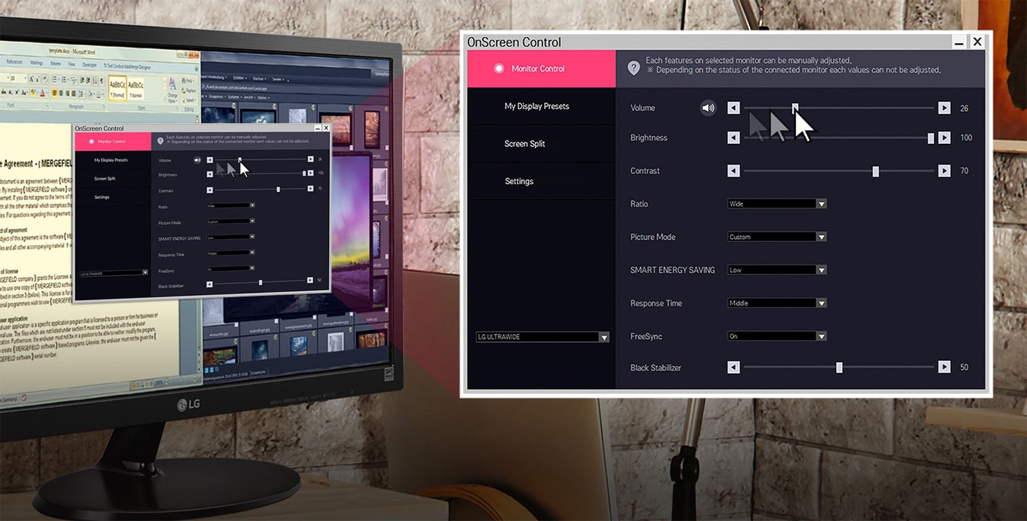Decrease Black Stabilizer with left arrow
1027x521 pixels.
point(734,367)
